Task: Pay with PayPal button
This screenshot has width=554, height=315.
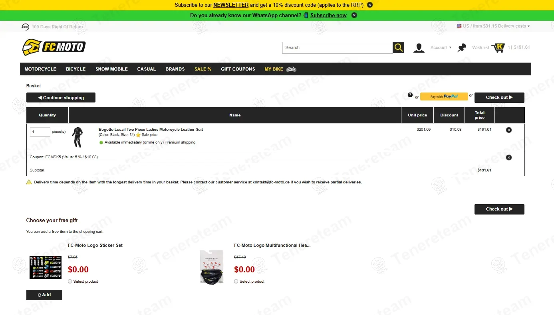Action: pos(444,96)
